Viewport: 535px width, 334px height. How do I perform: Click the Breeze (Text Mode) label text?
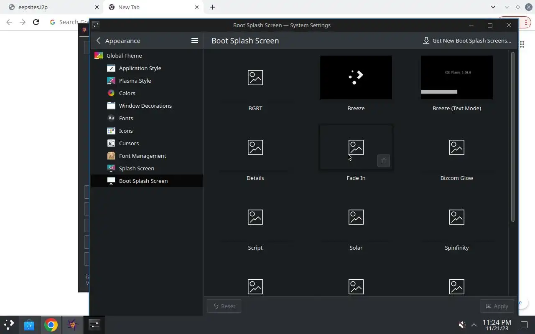coord(457,108)
